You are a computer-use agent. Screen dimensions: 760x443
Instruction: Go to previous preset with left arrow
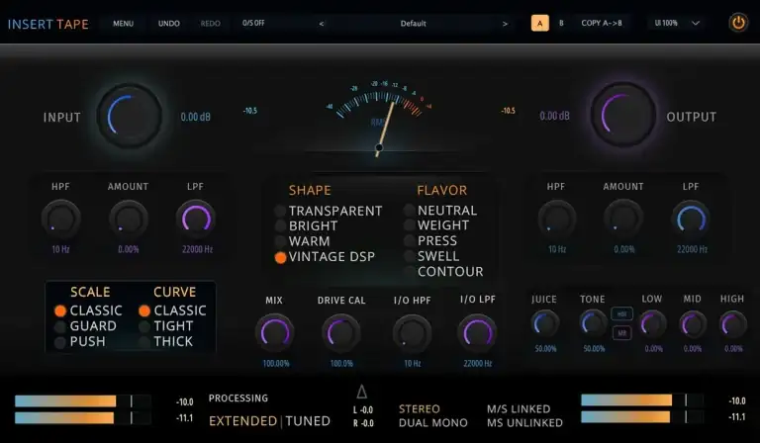coord(322,24)
